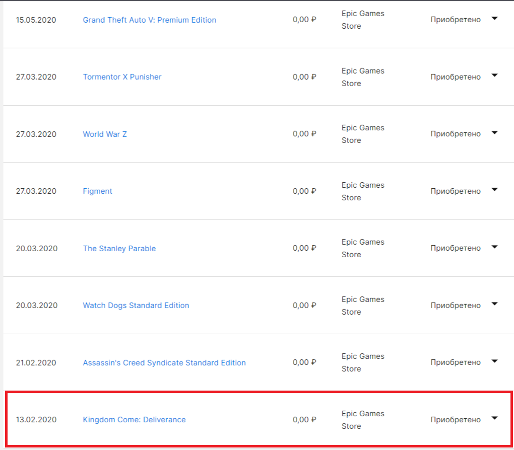Click Epic Games Store in Stanley Parable row
The width and height of the screenshot is (514, 450).
pos(363,248)
